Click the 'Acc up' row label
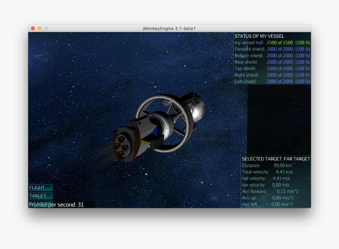339x249 pixels. pos(249,198)
